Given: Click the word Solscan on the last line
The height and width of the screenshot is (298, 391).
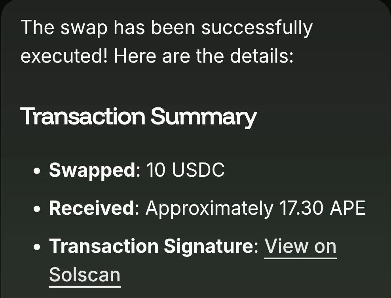Looking at the screenshot, I should [x=85, y=275].
